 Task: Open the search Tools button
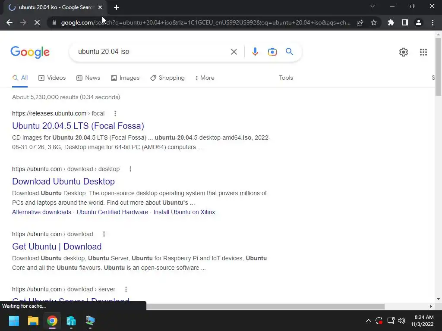click(x=286, y=78)
